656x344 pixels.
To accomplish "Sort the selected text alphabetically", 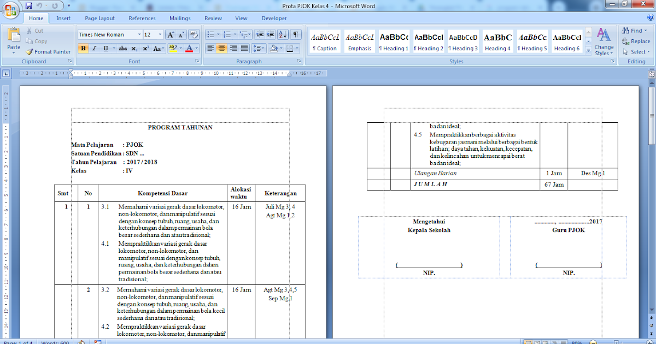I will 283,34.
